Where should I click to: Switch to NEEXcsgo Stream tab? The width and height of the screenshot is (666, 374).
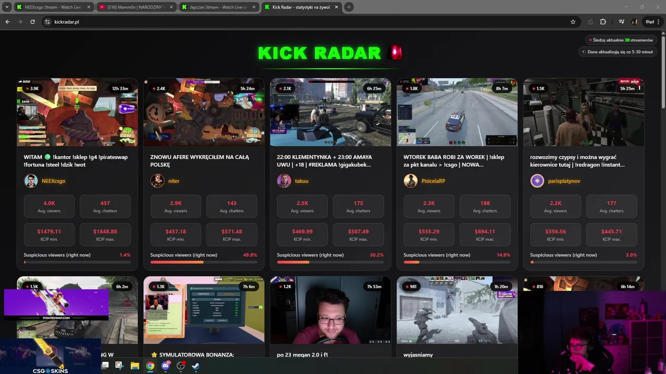pos(54,7)
